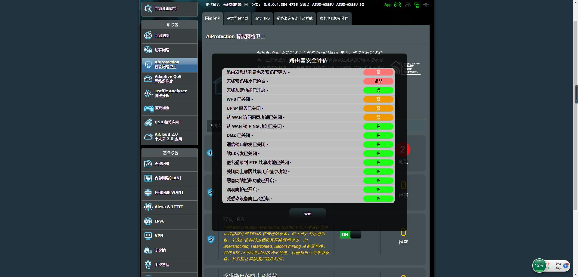Image resolution: width=578 pixels, height=277 pixels.
Task: Open 网络地图 globe icon in sidebar
Action: tap(148, 35)
